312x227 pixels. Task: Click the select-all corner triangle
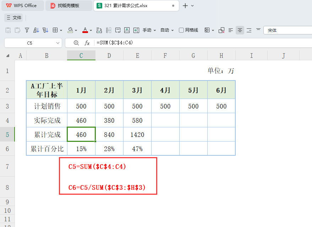point(8,56)
